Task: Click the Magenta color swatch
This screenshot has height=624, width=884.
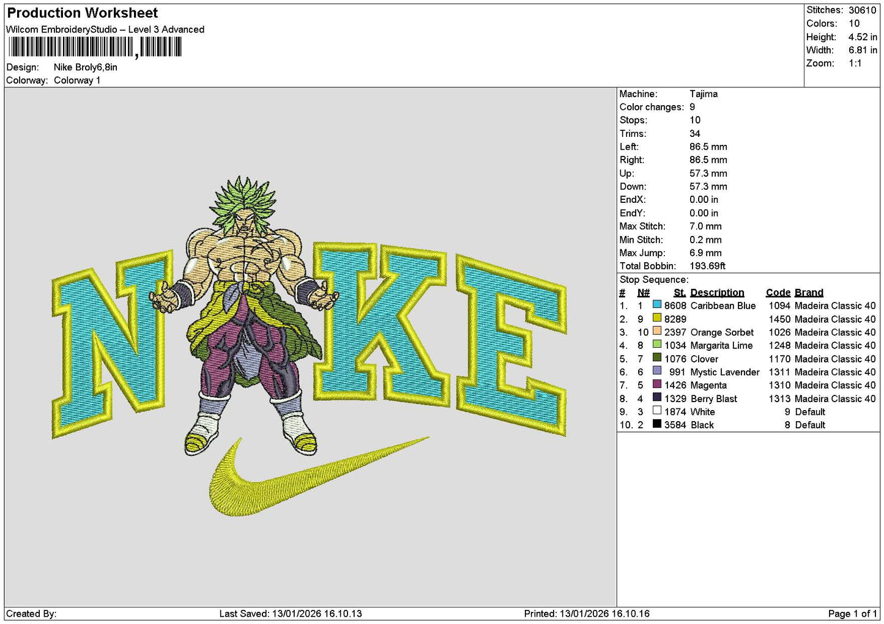Action: click(x=657, y=384)
